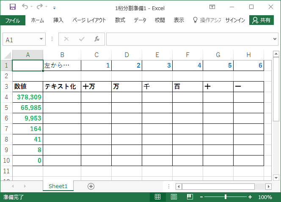Image resolution: width=281 pixels, height=202 pixels.
Task: Switch to the ホーム tab
Action: coord(37,20)
